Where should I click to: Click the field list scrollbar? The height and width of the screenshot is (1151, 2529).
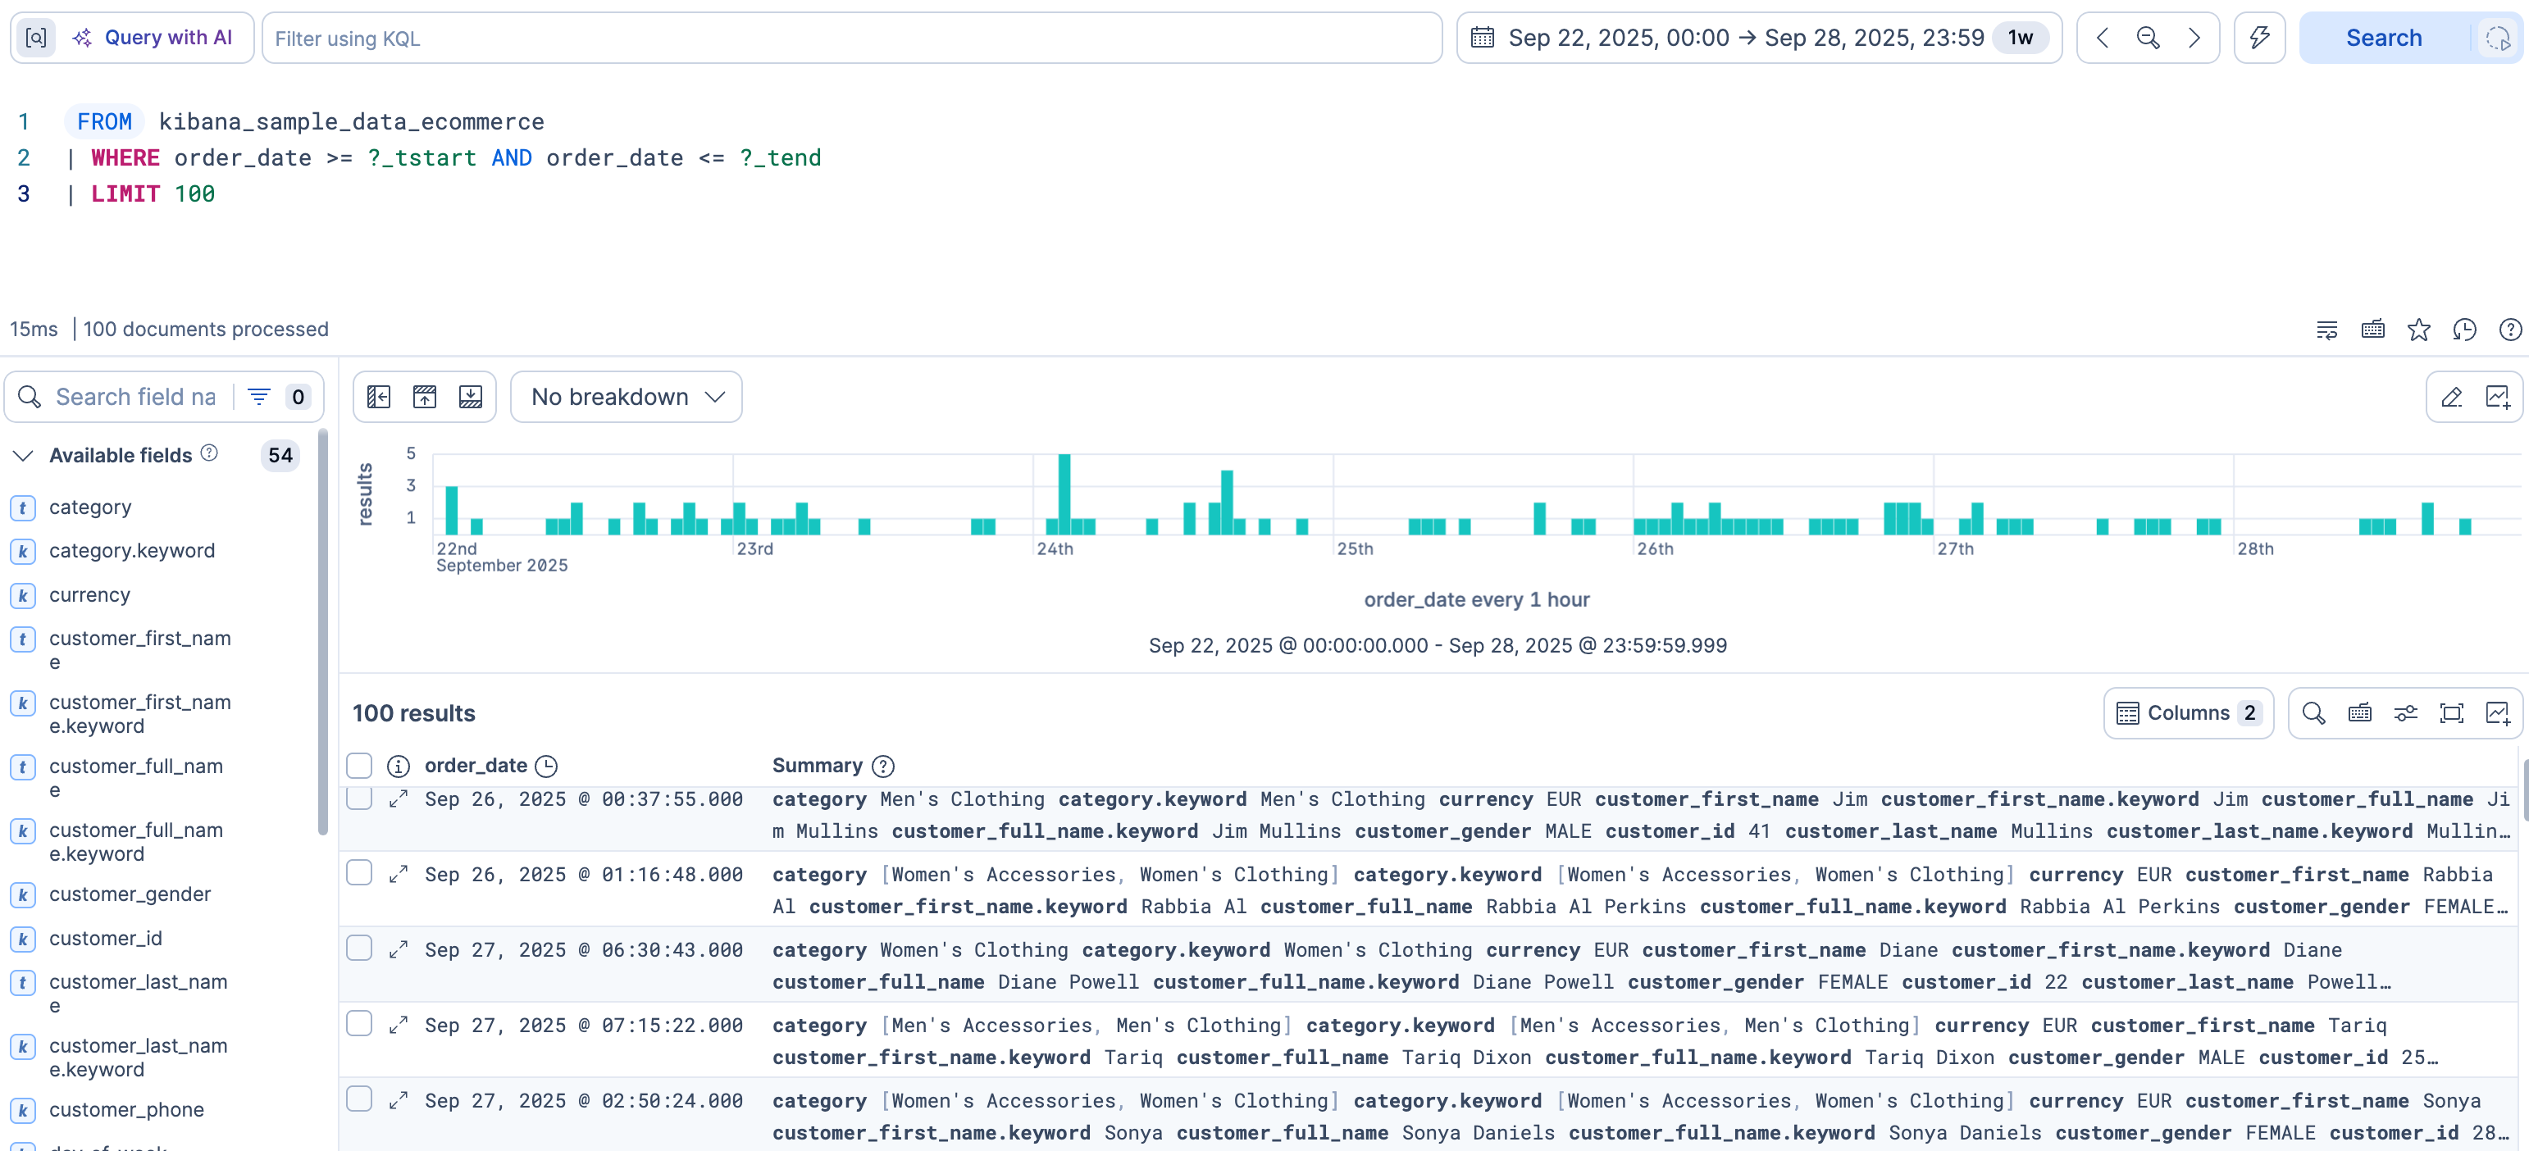point(322,634)
